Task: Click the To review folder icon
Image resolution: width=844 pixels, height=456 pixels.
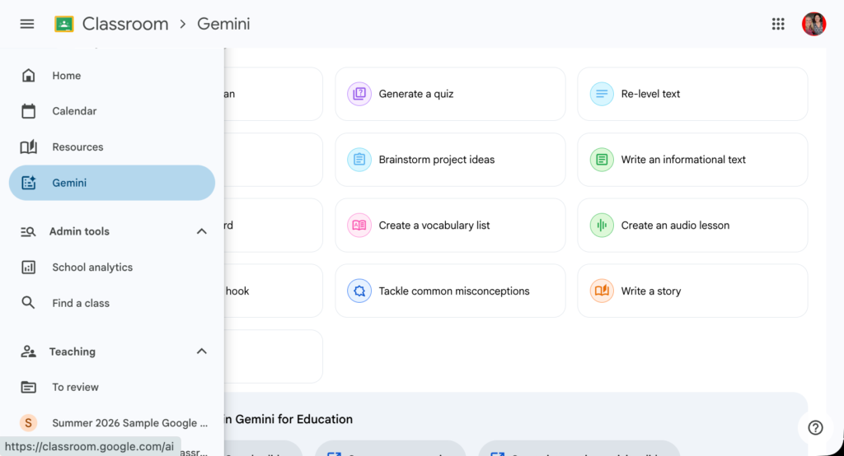Action: (29, 387)
